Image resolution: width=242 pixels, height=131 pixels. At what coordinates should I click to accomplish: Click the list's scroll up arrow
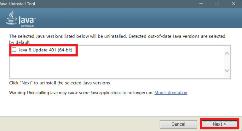coord(227,54)
